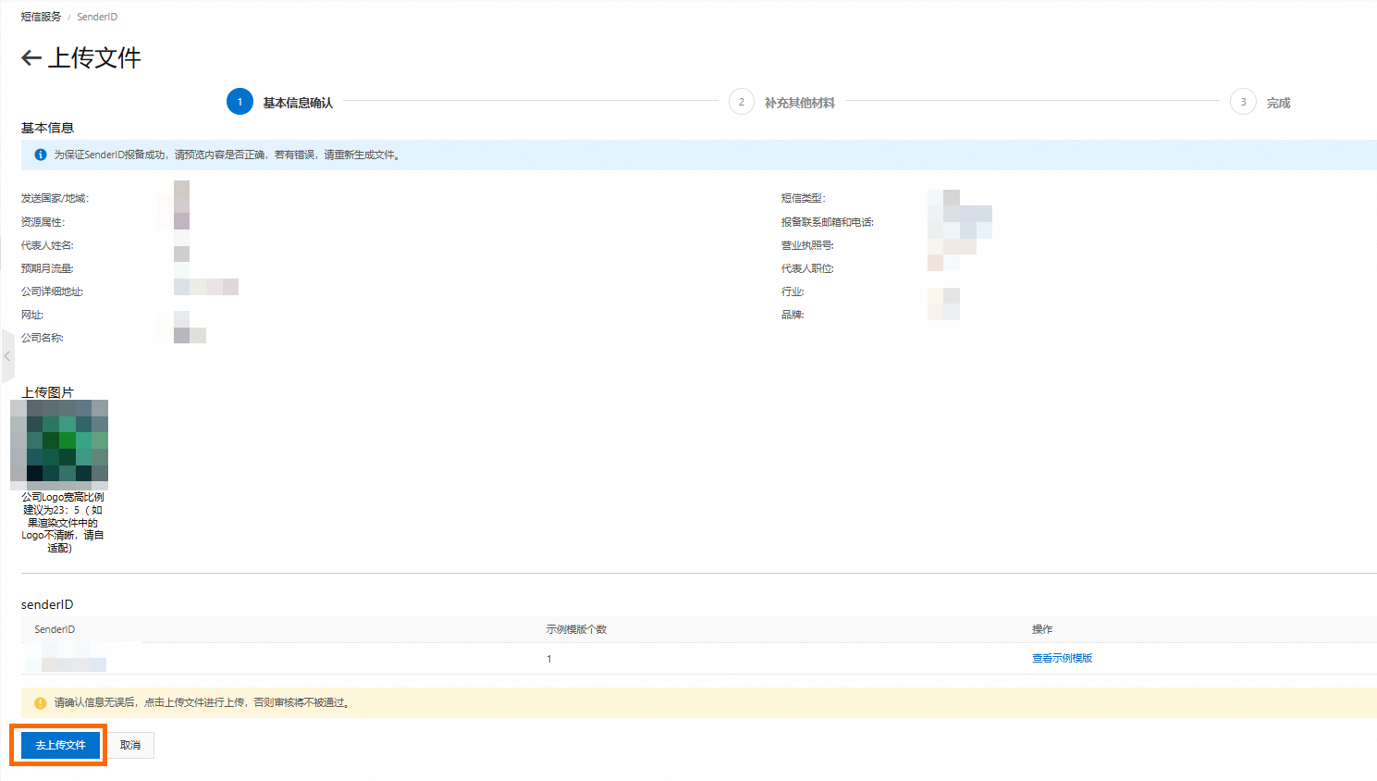The width and height of the screenshot is (1377, 781).
Task: Select step 2 circle 补充其他材料
Action: point(741,102)
